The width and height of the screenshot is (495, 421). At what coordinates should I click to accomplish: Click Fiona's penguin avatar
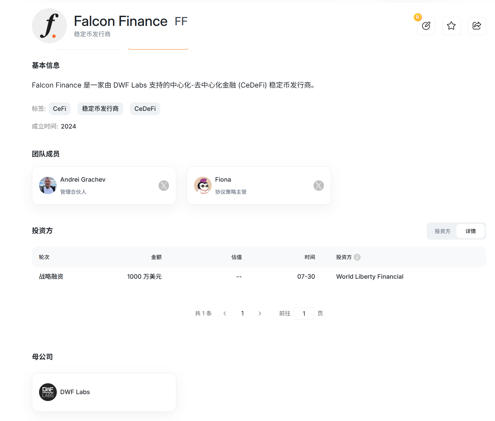[x=203, y=185]
